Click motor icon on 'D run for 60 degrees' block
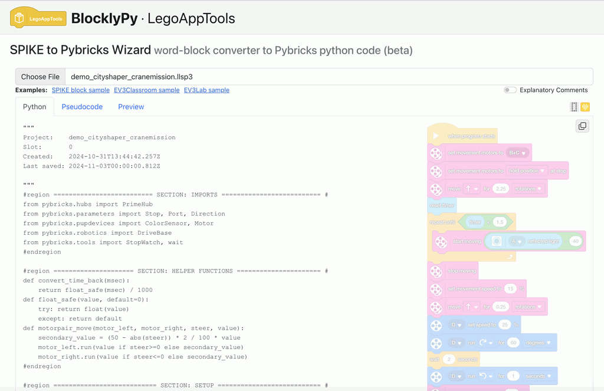The image size is (604, 391). point(436,343)
